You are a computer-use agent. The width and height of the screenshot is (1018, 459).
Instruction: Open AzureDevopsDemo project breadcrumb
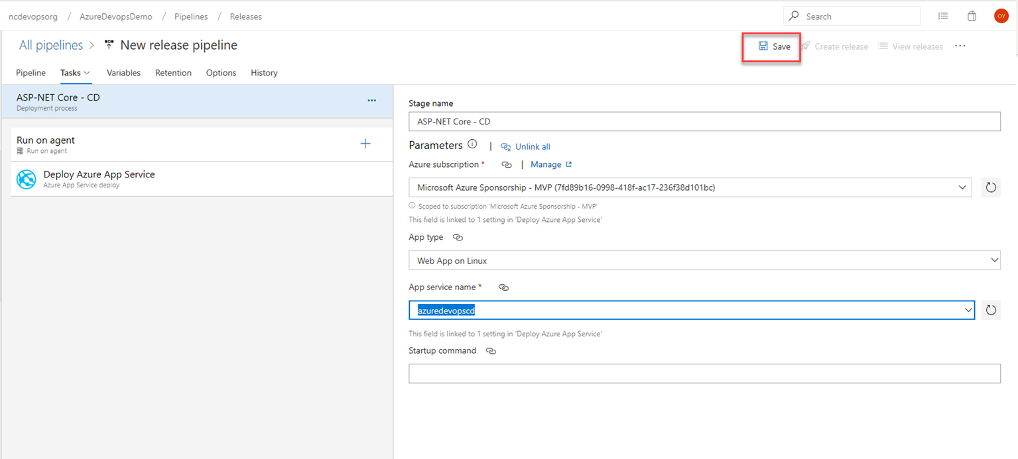pos(115,17)
